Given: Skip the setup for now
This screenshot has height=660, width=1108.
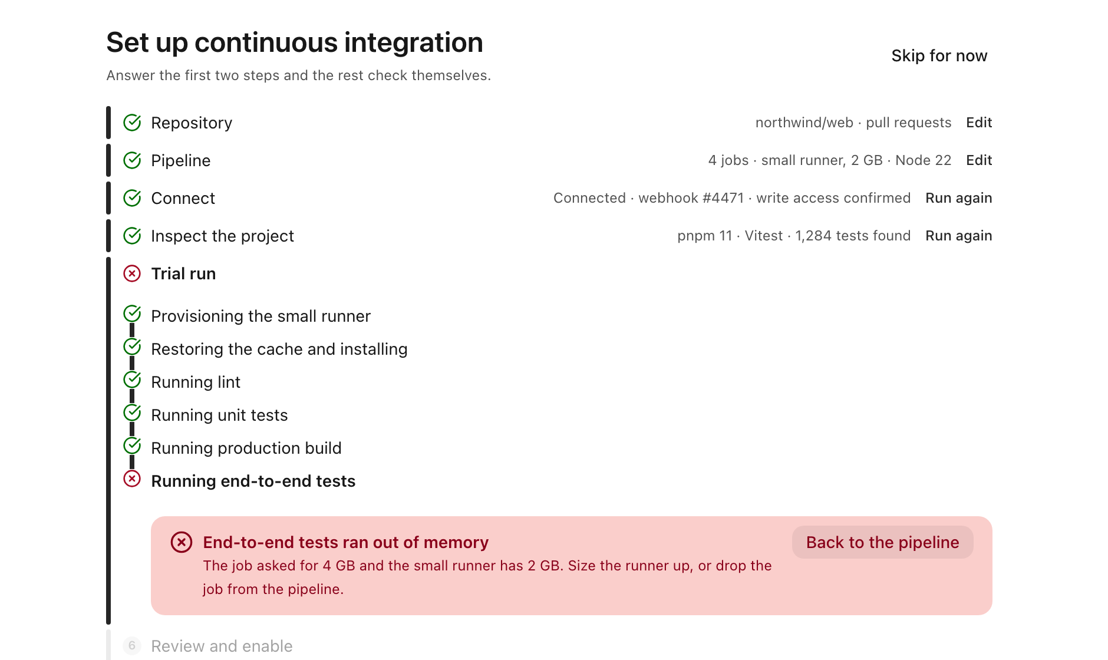Looking at the screenshot, I should (939, 55).
